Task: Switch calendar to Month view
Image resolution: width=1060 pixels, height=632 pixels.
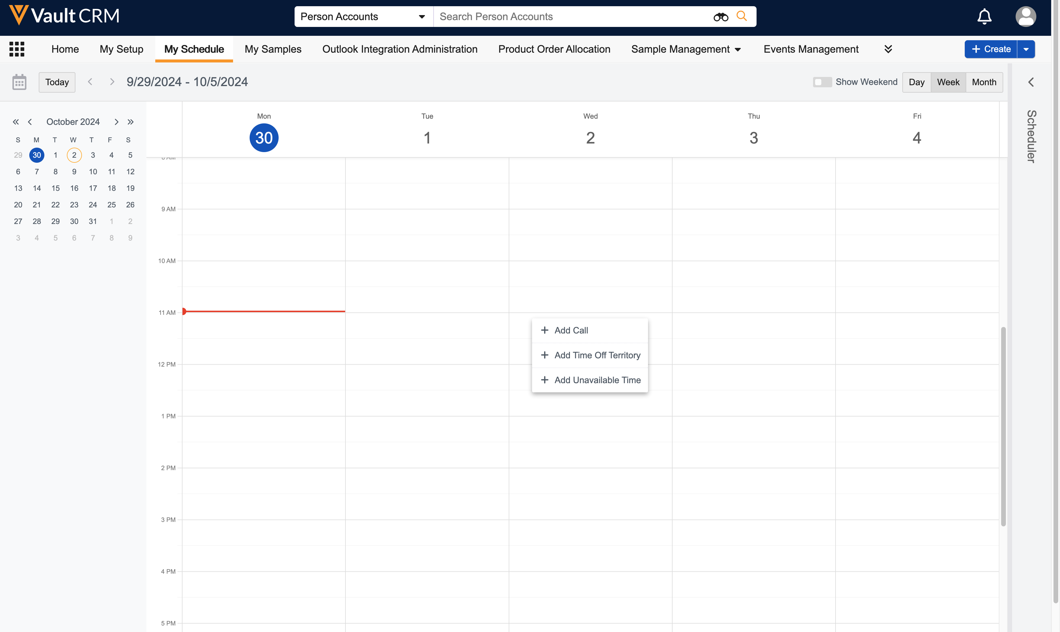Action: point(984,82)
